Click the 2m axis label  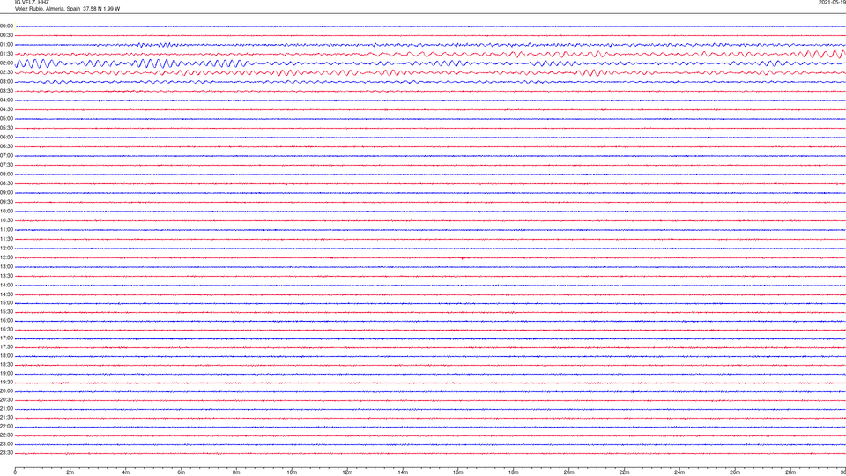[70, 472]
